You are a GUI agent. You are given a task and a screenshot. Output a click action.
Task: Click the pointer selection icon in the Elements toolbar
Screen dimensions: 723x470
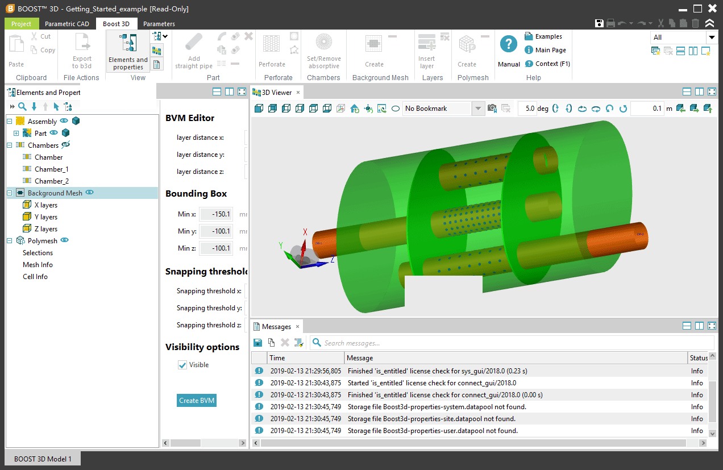56,106
